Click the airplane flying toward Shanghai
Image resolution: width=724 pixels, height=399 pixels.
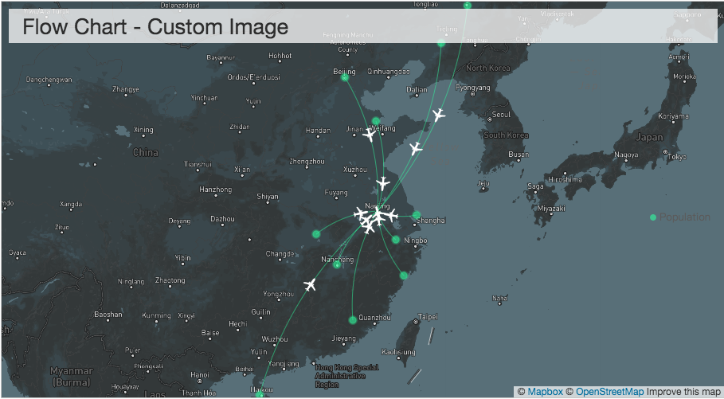pos(392,214)
